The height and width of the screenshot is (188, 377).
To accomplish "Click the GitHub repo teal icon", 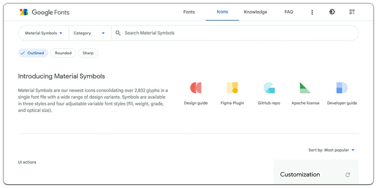I will pos(269,88).
